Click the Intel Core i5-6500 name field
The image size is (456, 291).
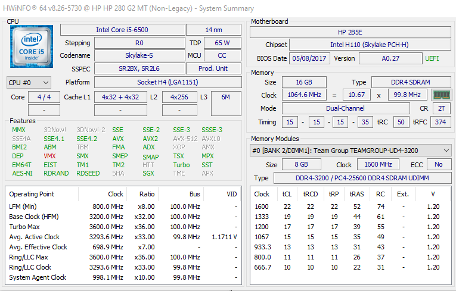pyautogui.click(x=122, y=30)
